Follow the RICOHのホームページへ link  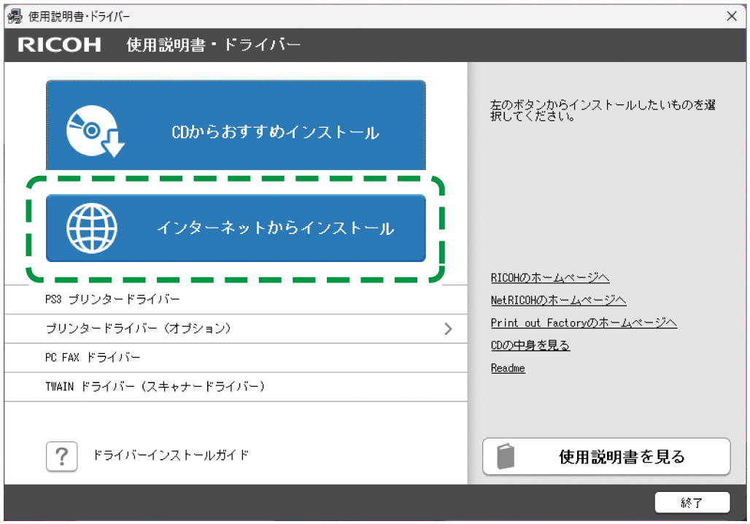pyautogui.click(x=550, y=277)
